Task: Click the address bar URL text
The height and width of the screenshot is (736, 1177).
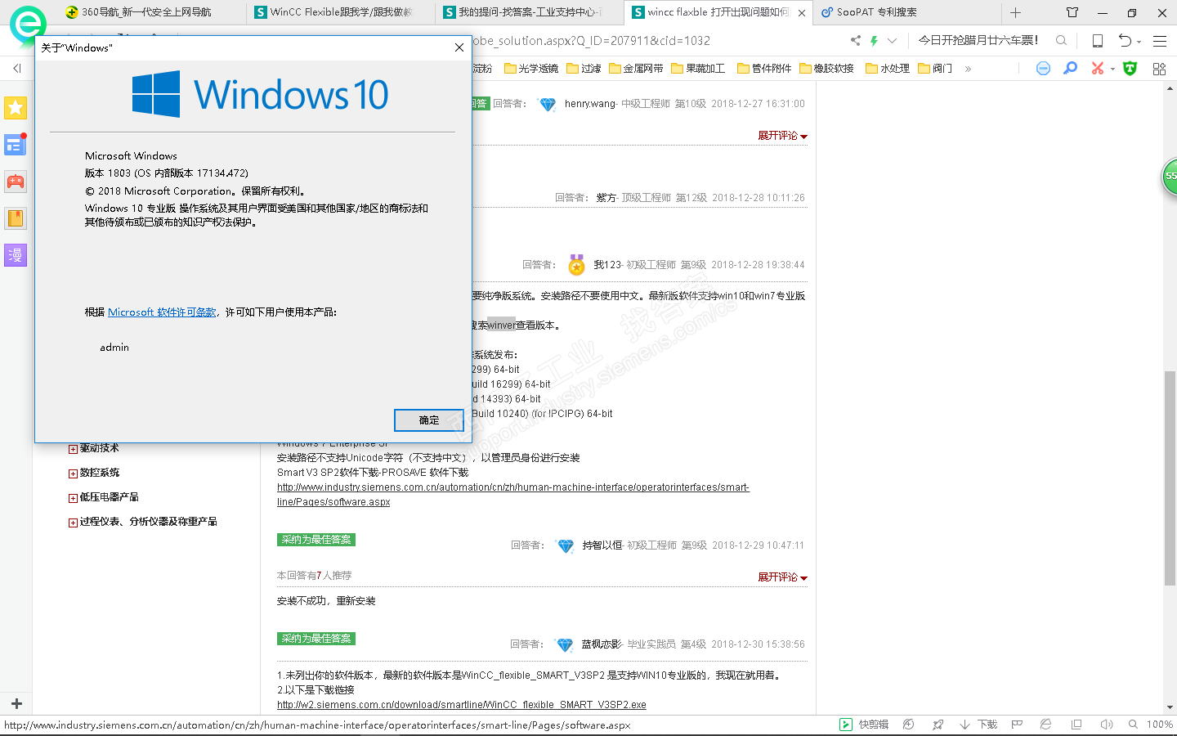Action: click(591, 40)
